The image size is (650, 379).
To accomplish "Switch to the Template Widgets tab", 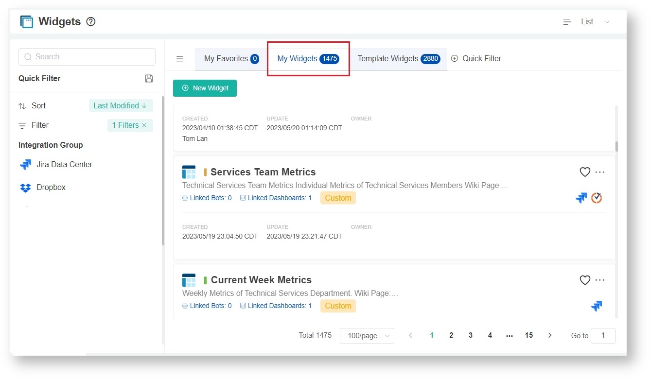I will coord(398,59).
